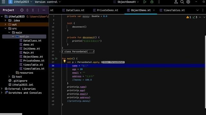206x115 pixels.
Task: Click the Project tool window title
Action: pyautogui.click(x=8, y=10)
